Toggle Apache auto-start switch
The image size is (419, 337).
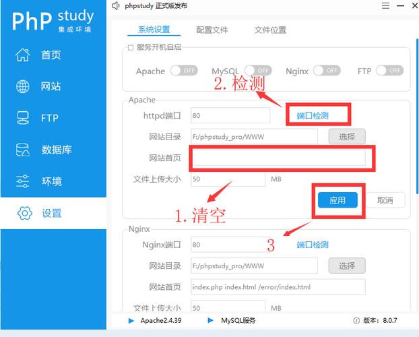tap(184, 71)
